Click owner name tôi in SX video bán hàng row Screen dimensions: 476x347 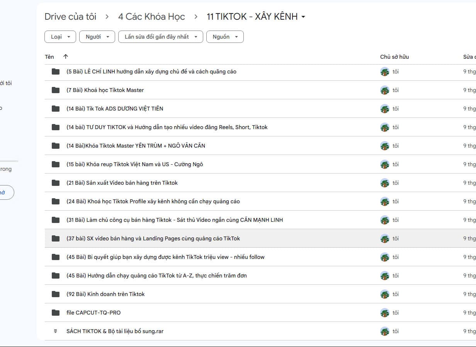point(396,238)
